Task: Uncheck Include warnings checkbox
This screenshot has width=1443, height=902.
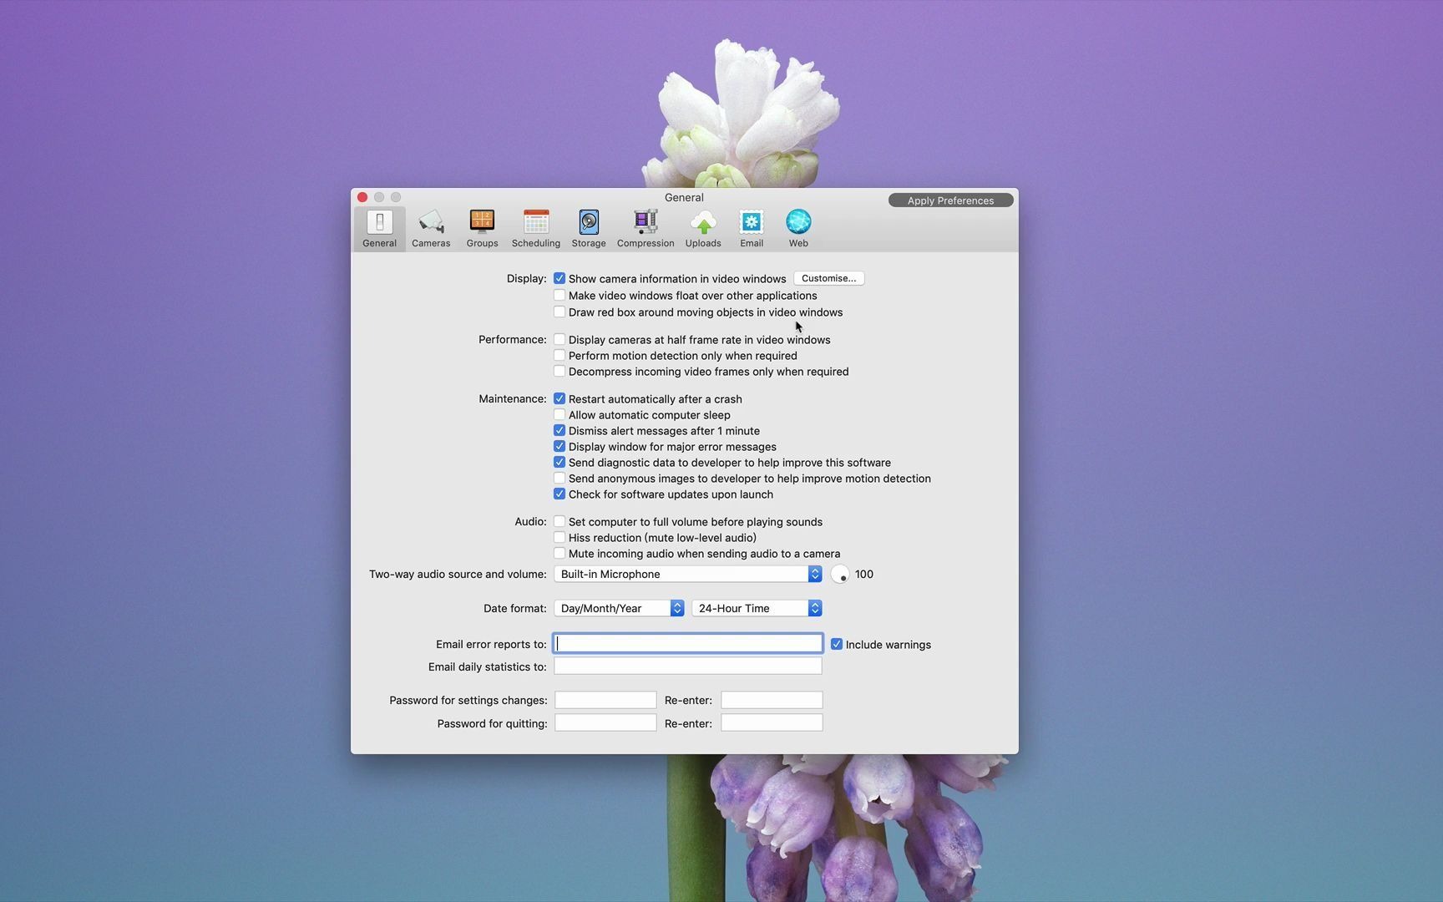Action: [837, 644]
